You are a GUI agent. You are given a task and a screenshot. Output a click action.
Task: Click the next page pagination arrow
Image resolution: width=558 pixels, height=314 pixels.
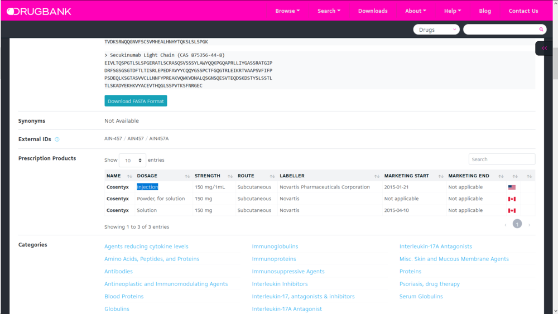click(530, 225)
